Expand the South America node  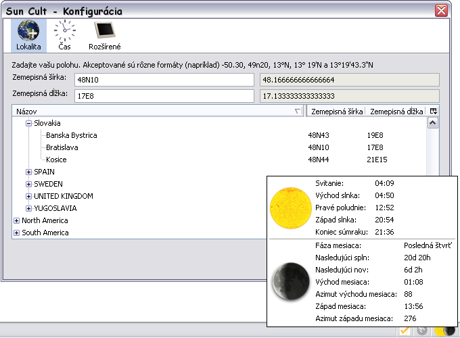coord(16,233)
